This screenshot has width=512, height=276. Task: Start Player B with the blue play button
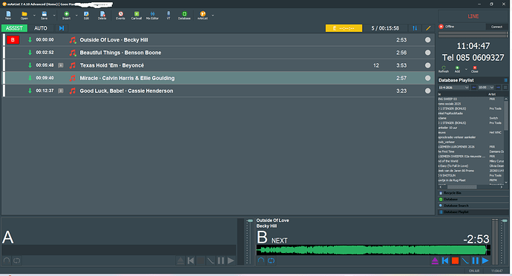point(485,260)
